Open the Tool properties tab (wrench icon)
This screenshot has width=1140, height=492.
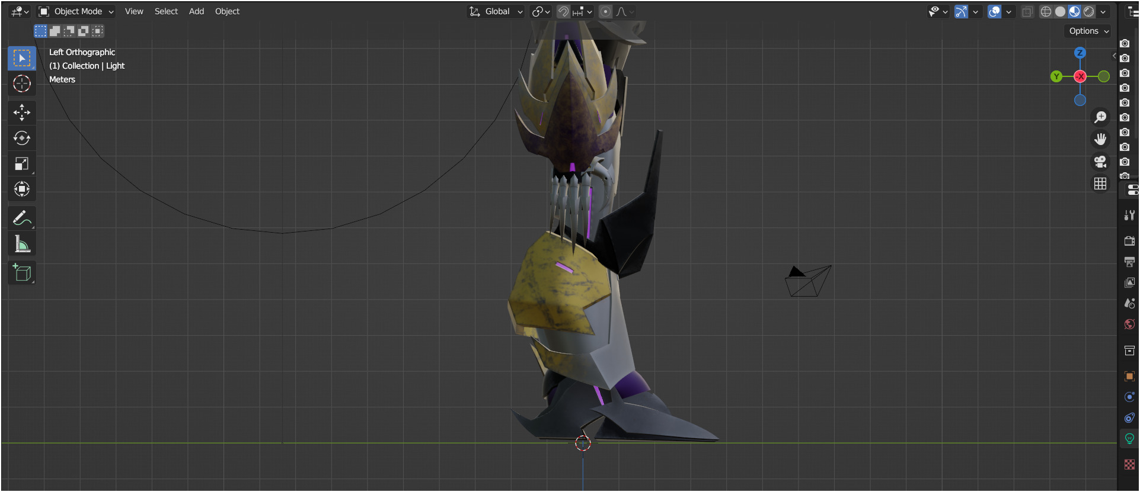(x=1129, y=216)
